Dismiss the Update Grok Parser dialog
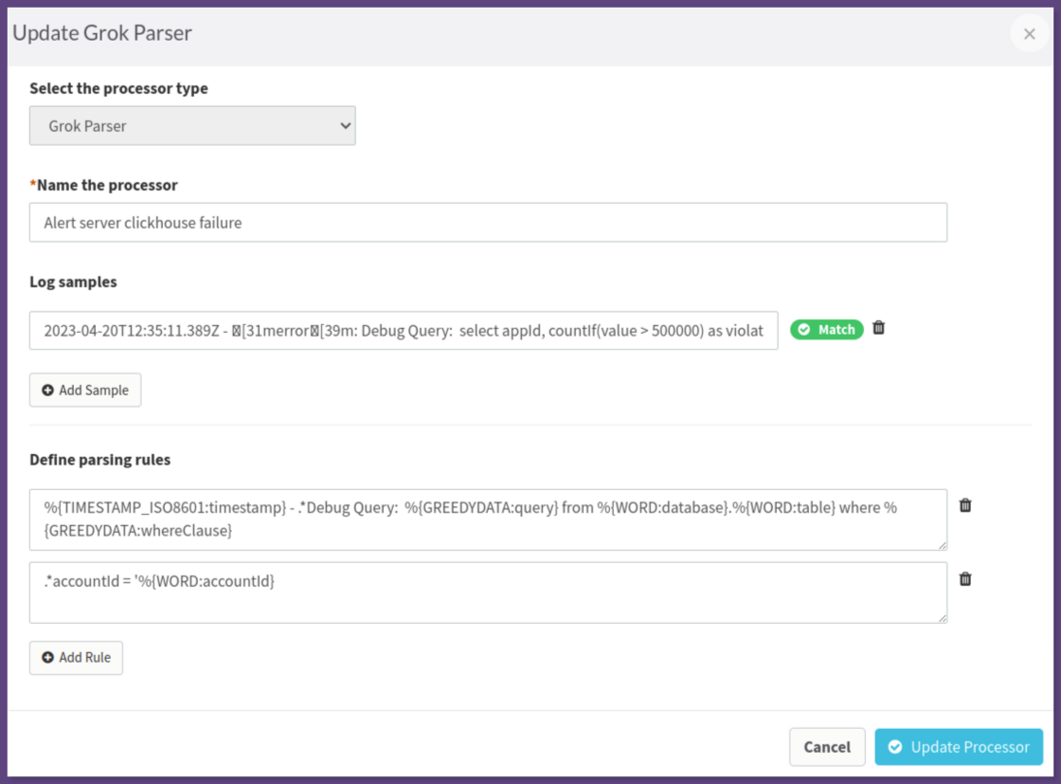1061x784 pixels. 1029,33
